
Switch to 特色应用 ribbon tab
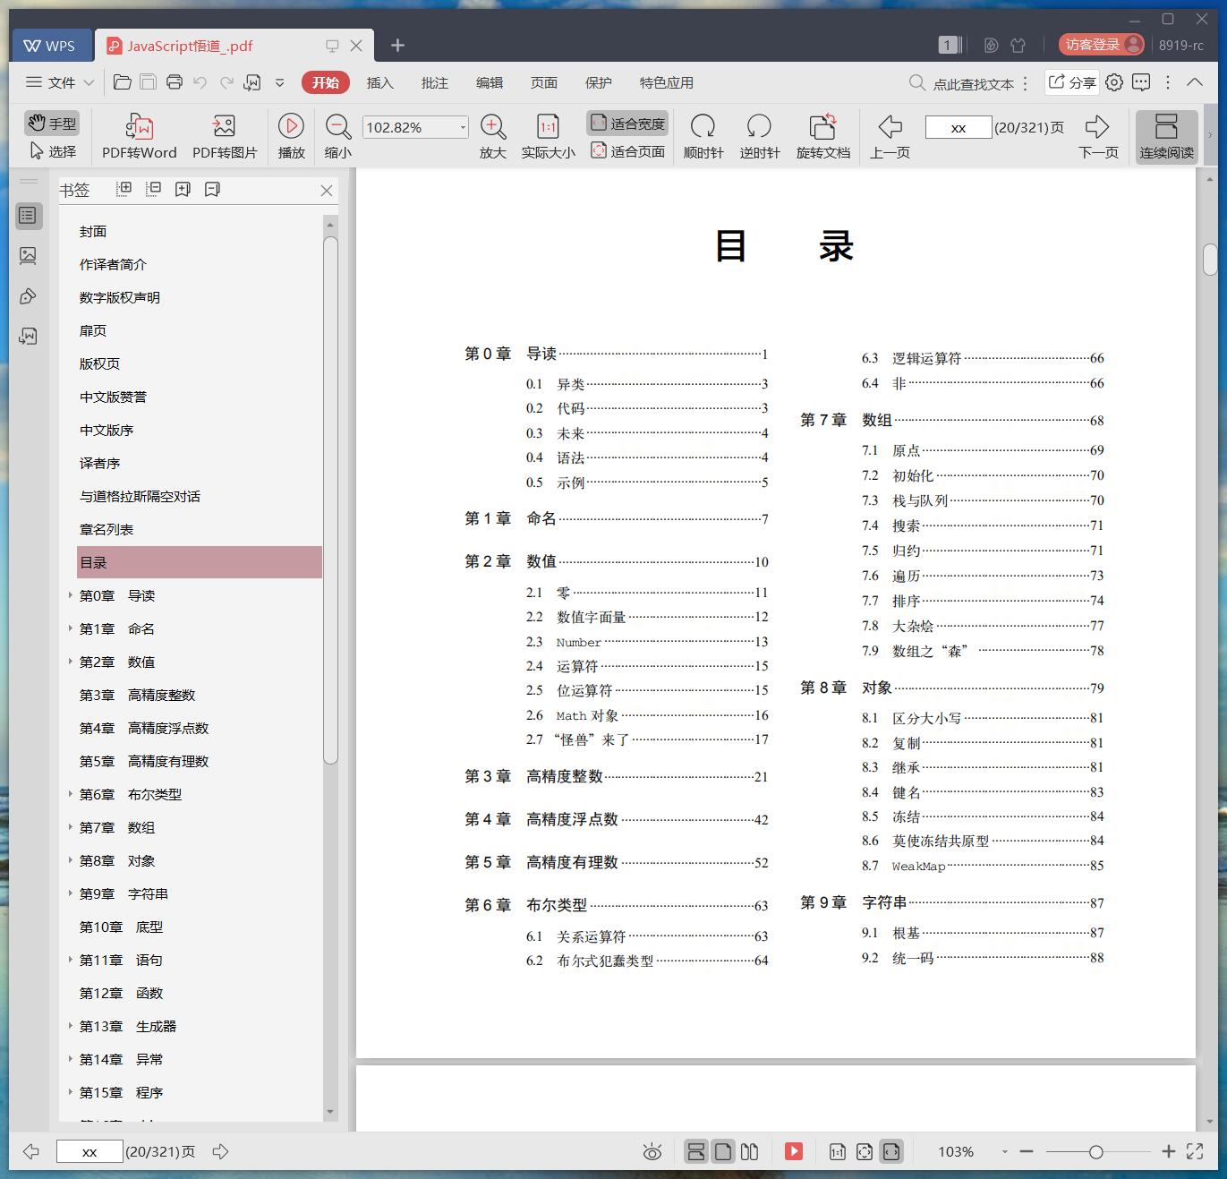coord(667,82)
